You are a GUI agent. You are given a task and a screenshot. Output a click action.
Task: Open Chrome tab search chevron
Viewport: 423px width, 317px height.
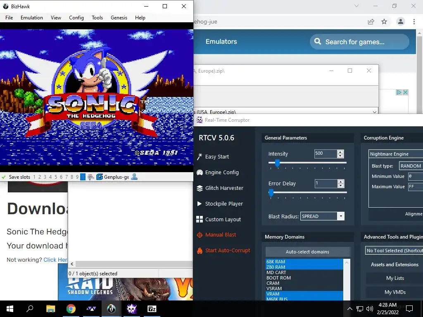tap(356, 6)
